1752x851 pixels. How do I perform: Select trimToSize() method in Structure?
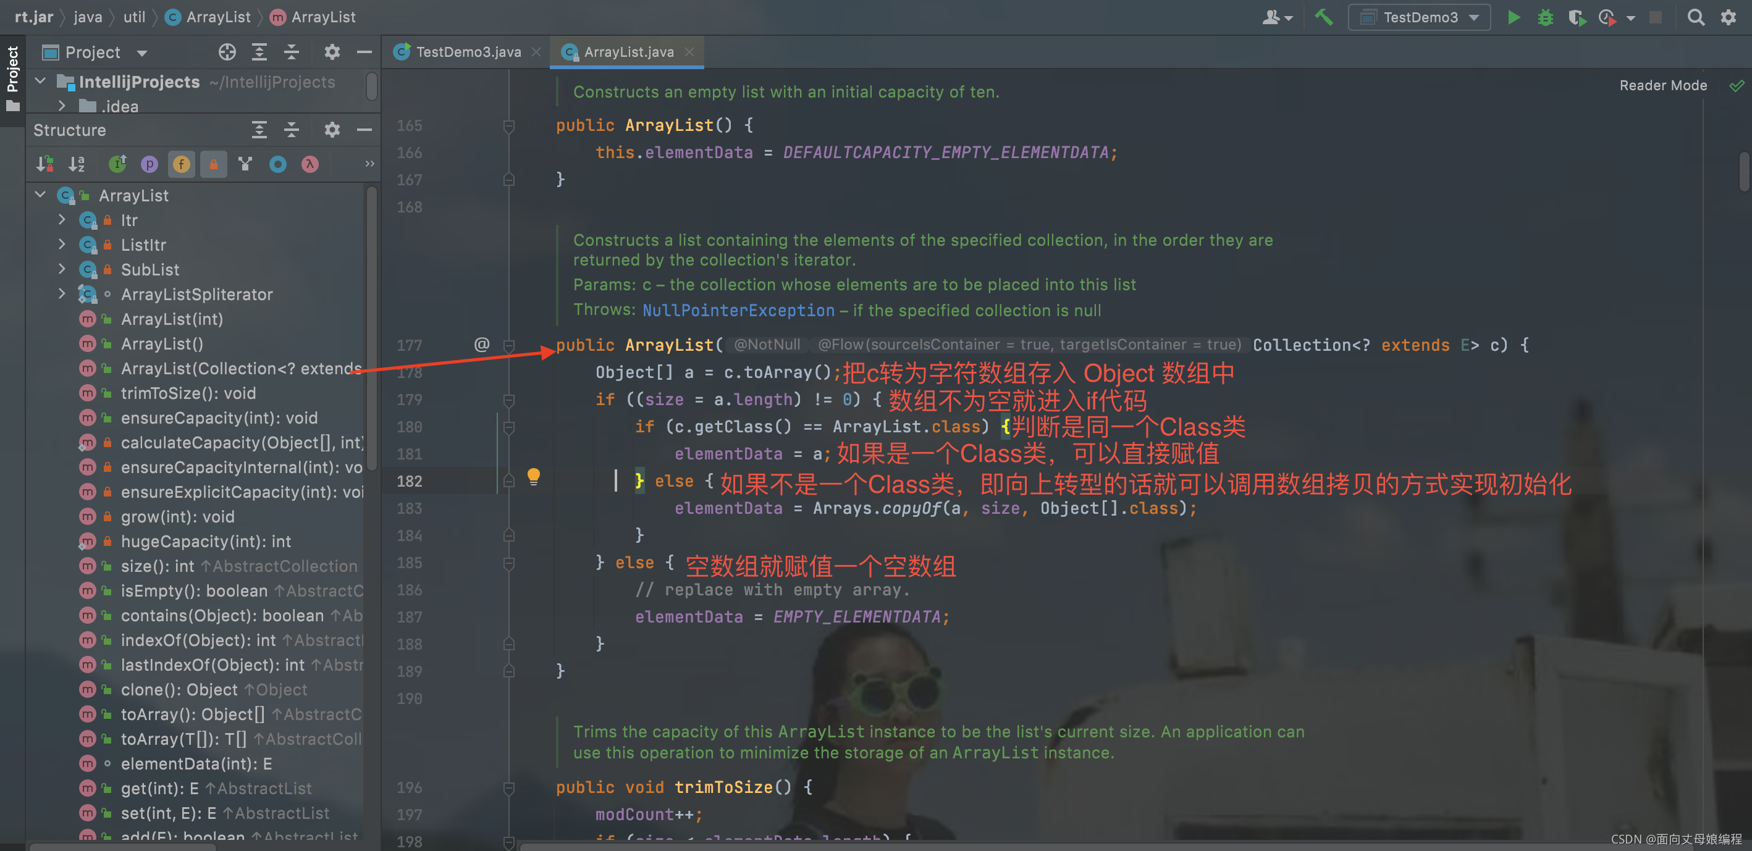click(x=188, y=393)
